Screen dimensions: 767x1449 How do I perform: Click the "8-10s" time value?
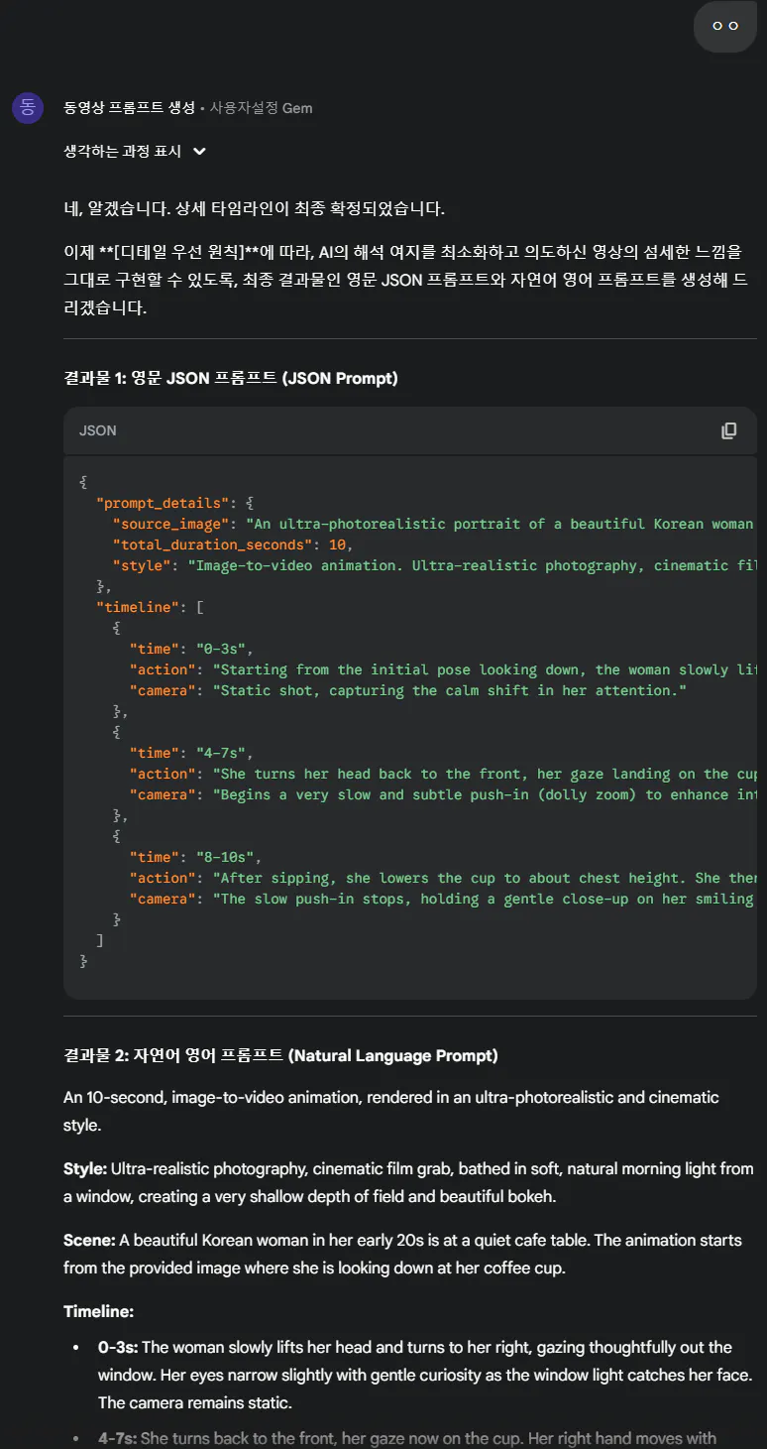(224, 857)
